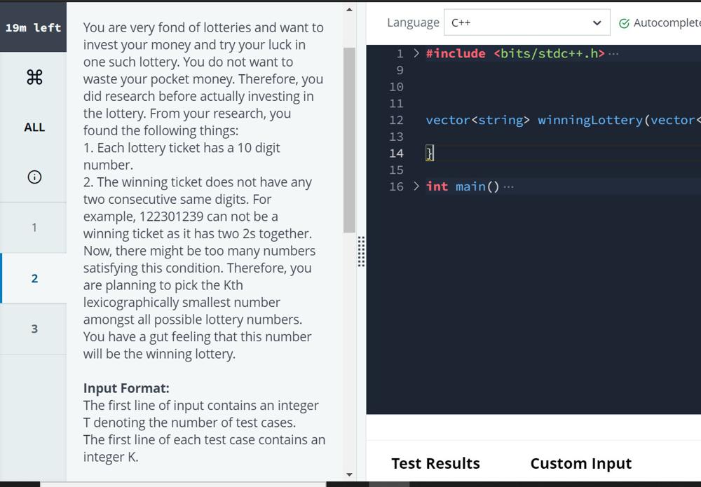This screenshot has width=701, height=487.
Task: Go to question 1
Action: (x=34, y=228)
